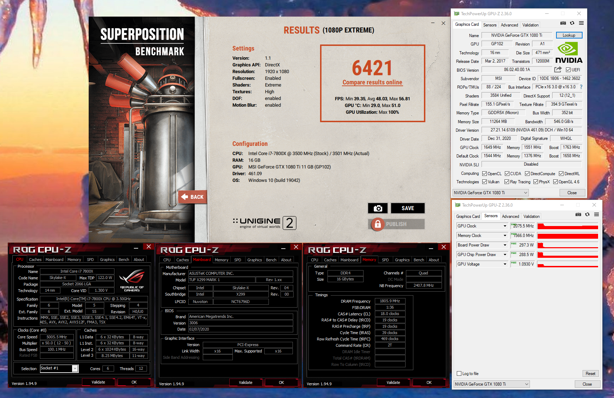Image resolution: width=614 pixels, height=398 pixels.
Task: Toggle the DirectCompute checkbox
Action: pyautogui.click(x=527, y=174)
